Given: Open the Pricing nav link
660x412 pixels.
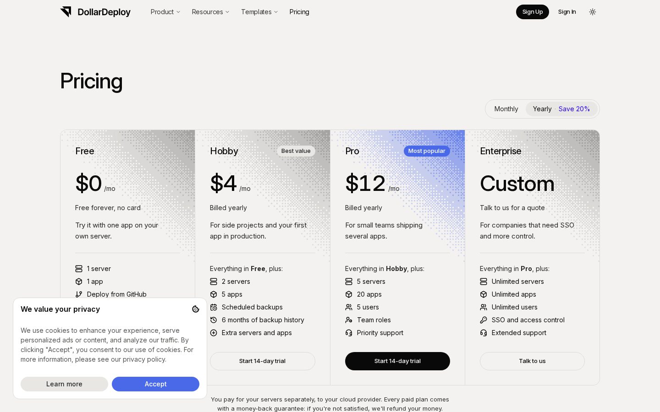Looking at the screenshot, I should click(x=299, y=12).
